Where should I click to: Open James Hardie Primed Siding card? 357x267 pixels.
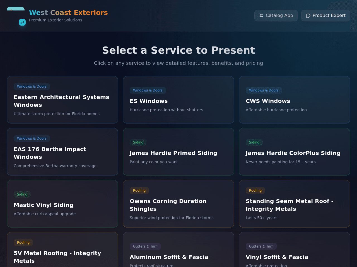[x=178, y=152]
